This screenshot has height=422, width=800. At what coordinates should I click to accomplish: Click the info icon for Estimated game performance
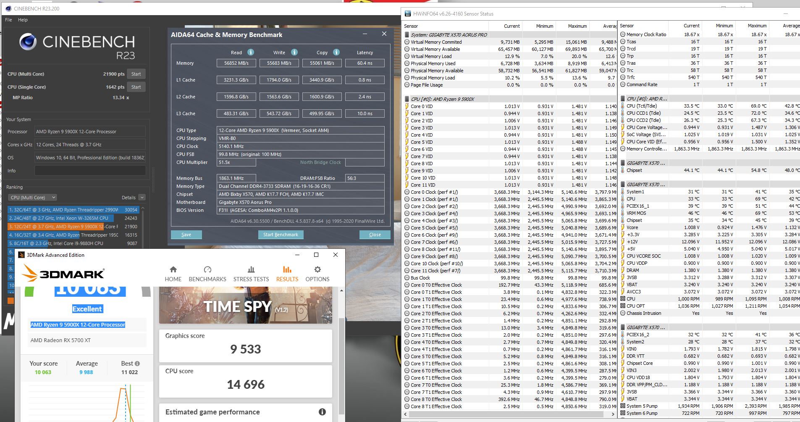322,412
